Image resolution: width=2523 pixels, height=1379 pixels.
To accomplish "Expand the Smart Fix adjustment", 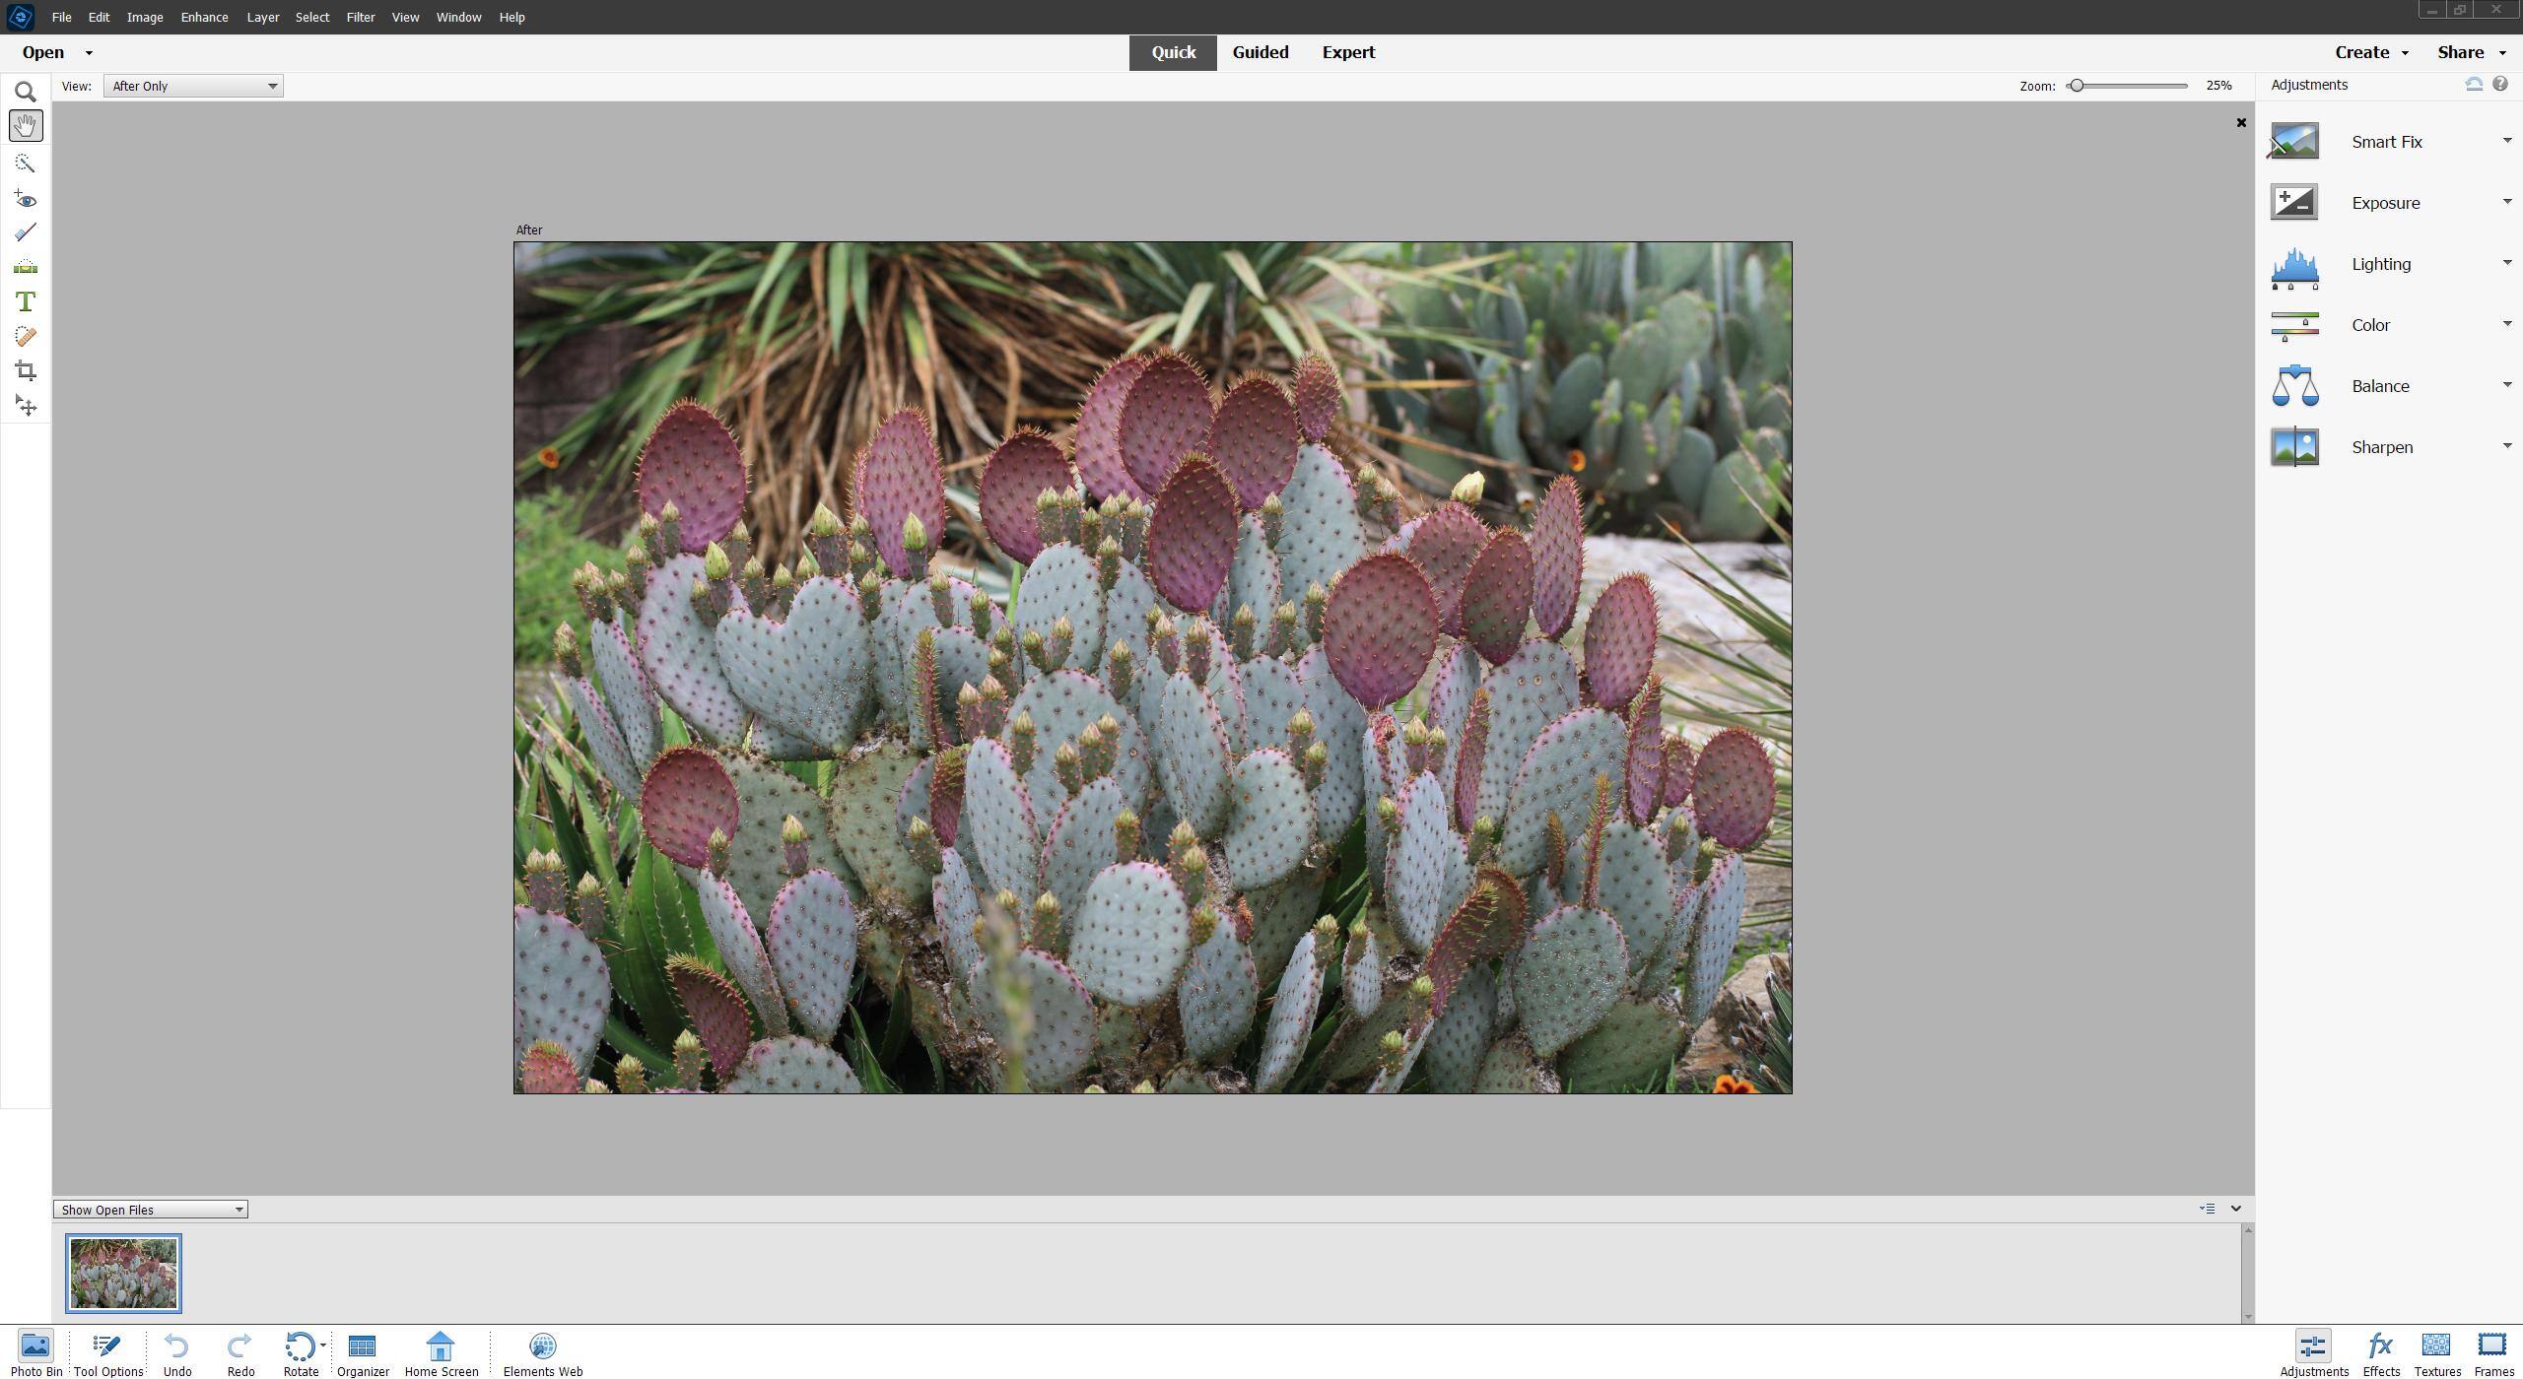I will (x=2506, y=141).
